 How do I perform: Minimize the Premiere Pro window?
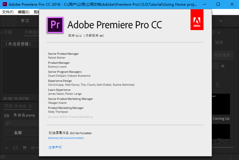(205, 4)
